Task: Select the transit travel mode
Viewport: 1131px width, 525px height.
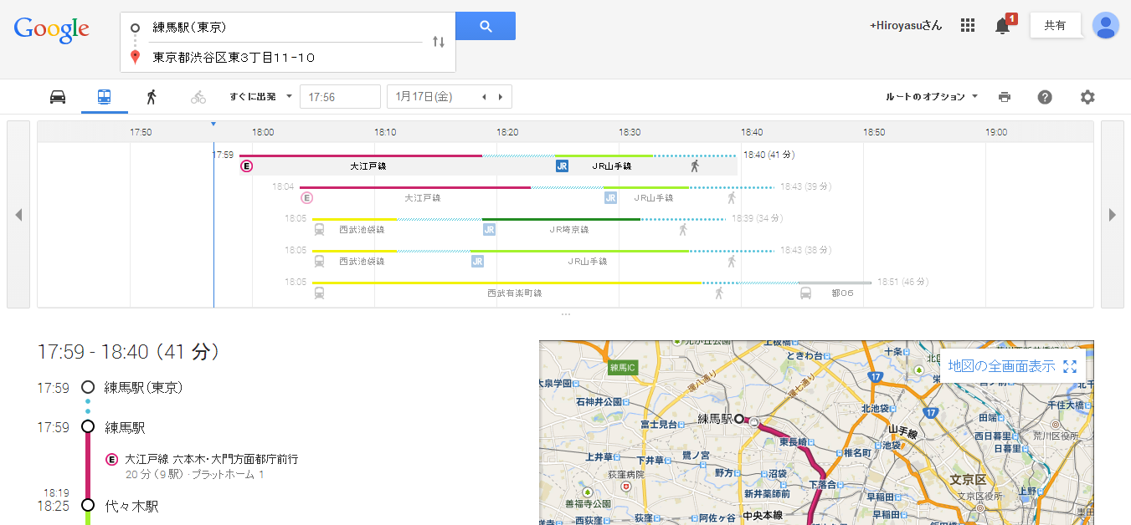Action: pyautogui.click(x=105, y=97)
